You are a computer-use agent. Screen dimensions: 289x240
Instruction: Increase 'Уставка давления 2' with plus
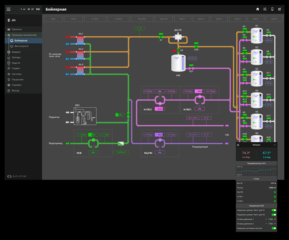[275, 223]
